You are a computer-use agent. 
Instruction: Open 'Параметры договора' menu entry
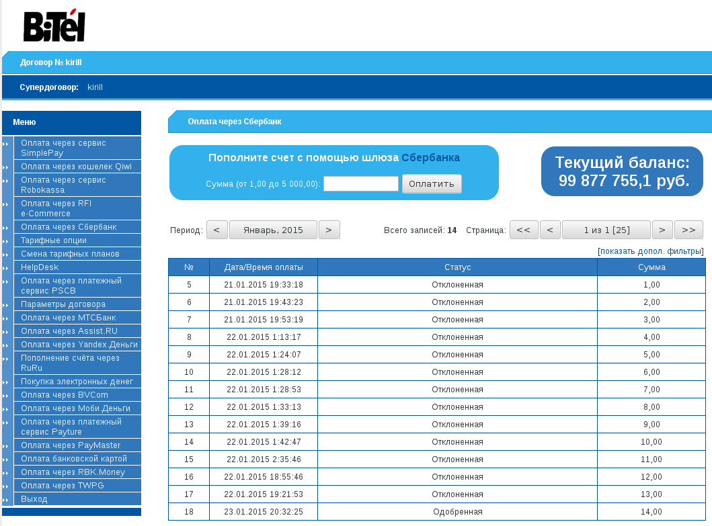[x=63, y=304]
